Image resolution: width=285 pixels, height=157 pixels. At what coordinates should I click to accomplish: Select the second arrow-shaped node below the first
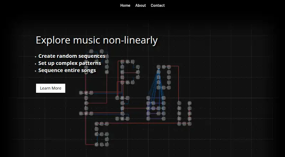point(97,134)
